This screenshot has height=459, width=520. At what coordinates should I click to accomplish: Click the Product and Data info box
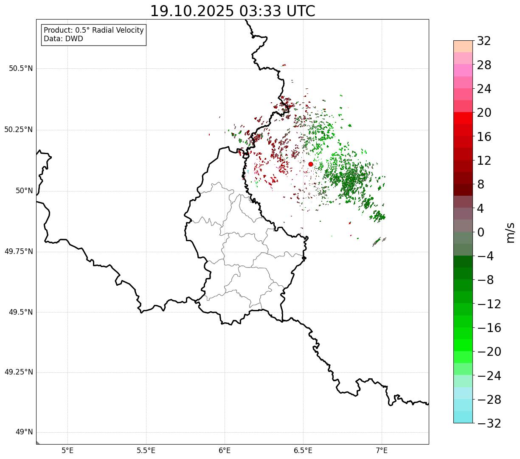[x=93, y=35]
